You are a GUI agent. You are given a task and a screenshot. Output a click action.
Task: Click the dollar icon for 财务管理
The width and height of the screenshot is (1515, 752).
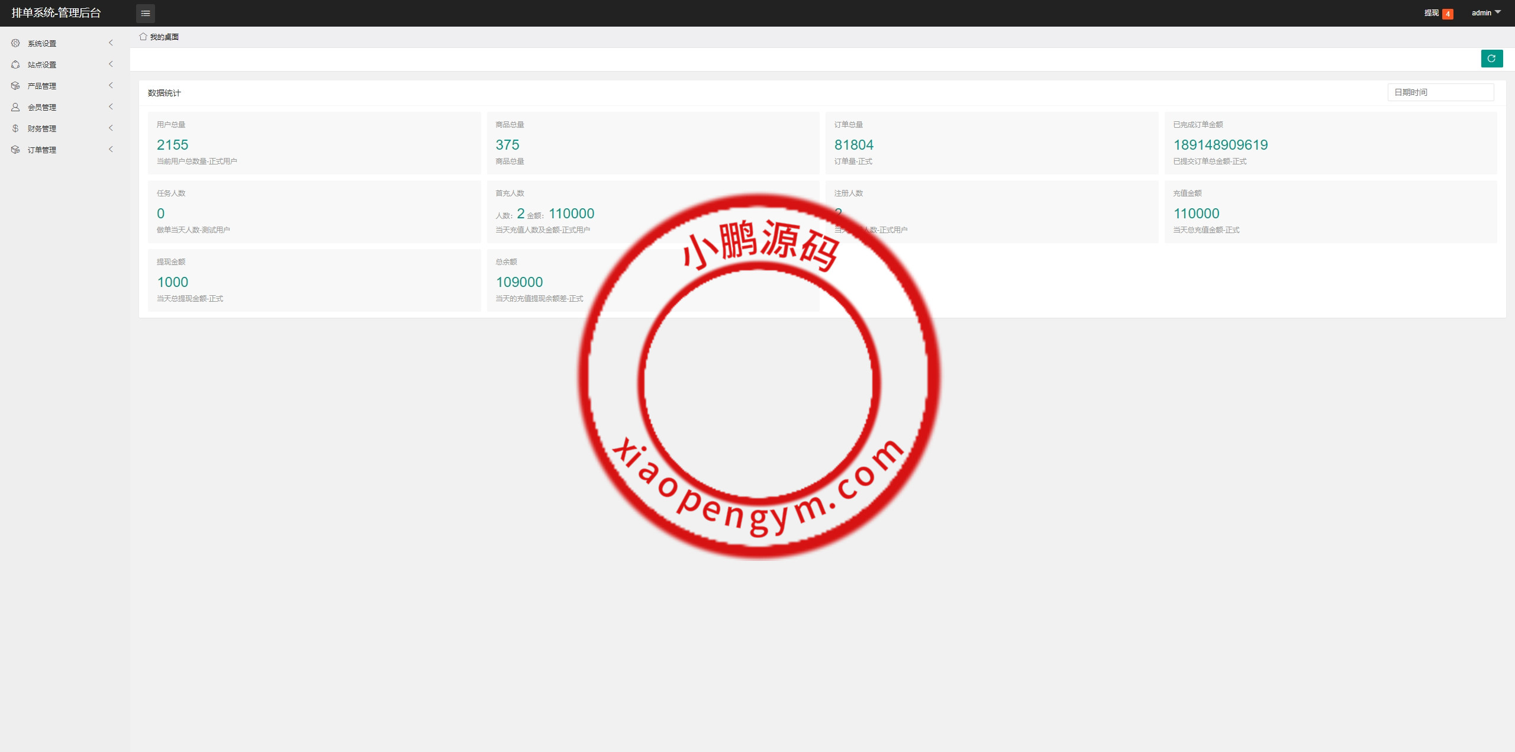tap(15, 128)
